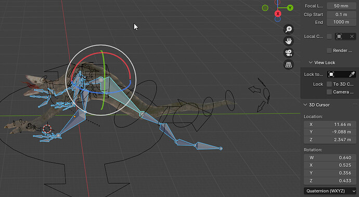
Task: Click the 3D Cursor panel drag handle
Action: tap(355, 105)
